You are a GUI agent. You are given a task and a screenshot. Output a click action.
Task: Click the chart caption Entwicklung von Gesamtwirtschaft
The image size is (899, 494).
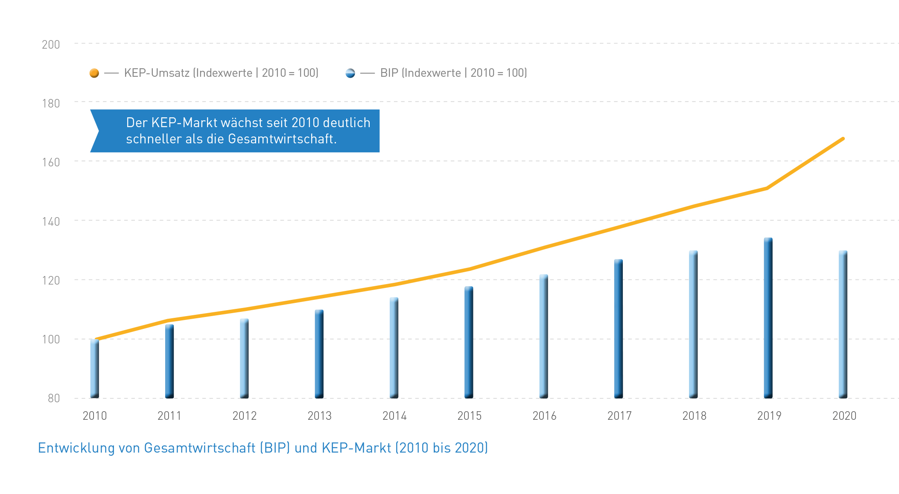coord(263,448)
